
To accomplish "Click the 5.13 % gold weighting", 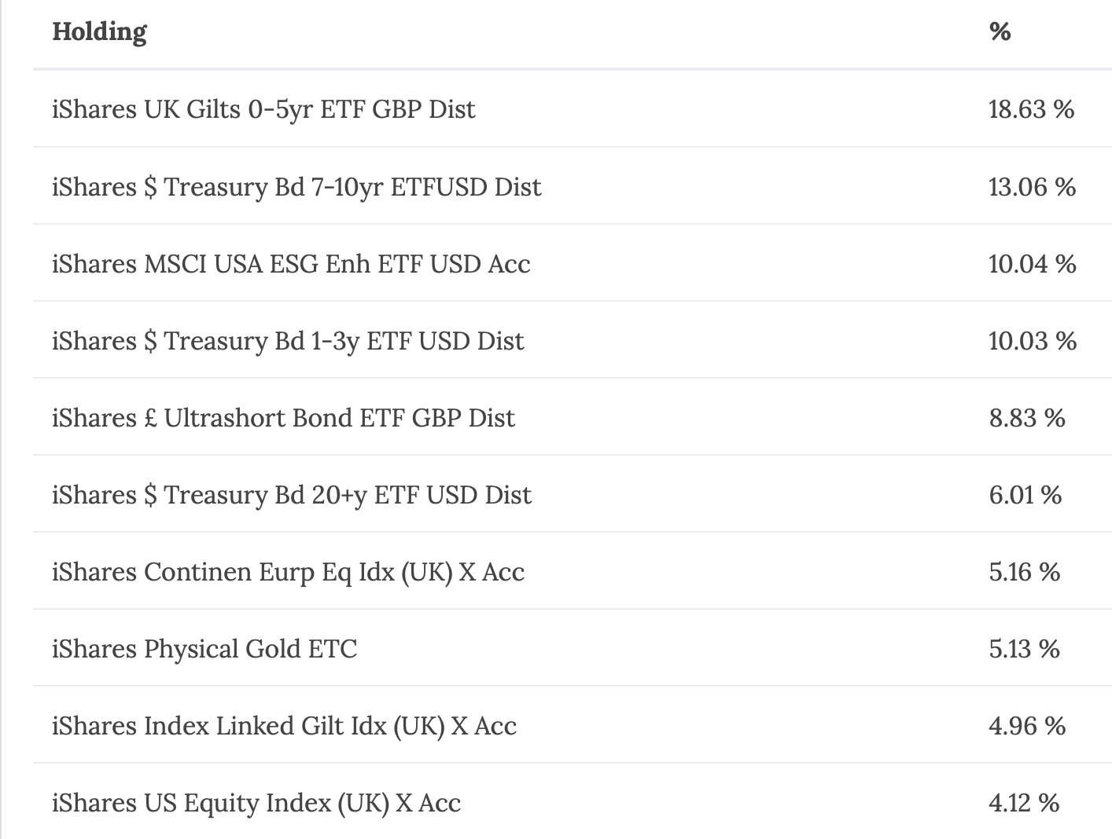I will pos(1025,649).
